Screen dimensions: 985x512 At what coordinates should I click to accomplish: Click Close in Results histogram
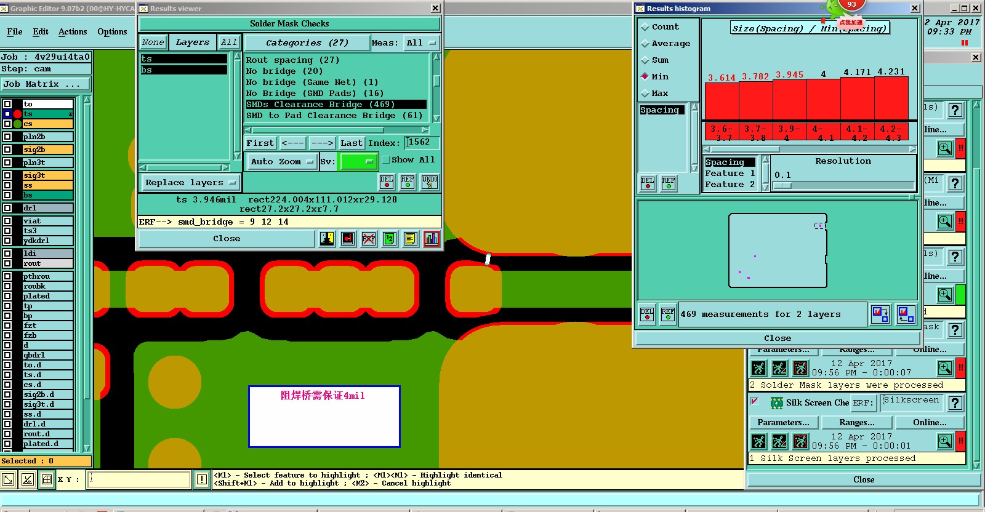click(778, 338)
